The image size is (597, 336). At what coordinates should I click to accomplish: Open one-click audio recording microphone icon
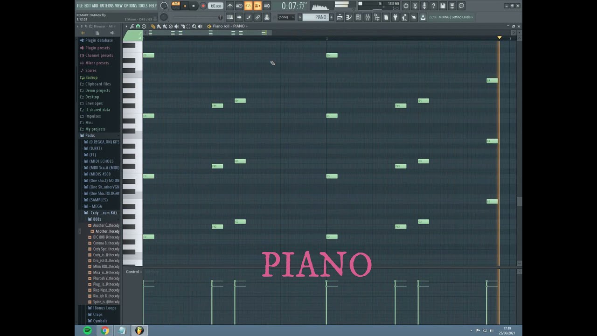tap(424, 6)
